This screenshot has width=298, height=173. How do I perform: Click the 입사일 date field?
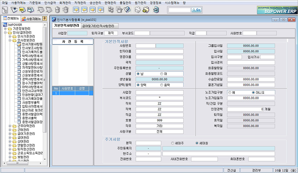click(x=251, y=51)
